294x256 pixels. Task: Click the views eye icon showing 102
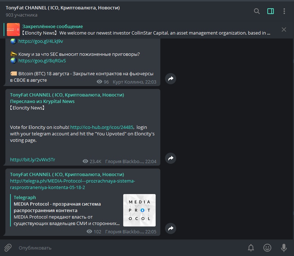(89, 232)
